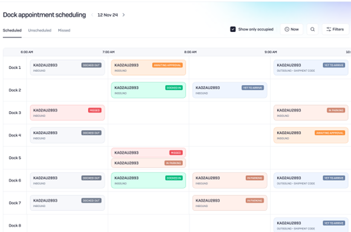This screenshot has height=232, width=351.
Task: Go to next date with right chevron
Action: 123,15
